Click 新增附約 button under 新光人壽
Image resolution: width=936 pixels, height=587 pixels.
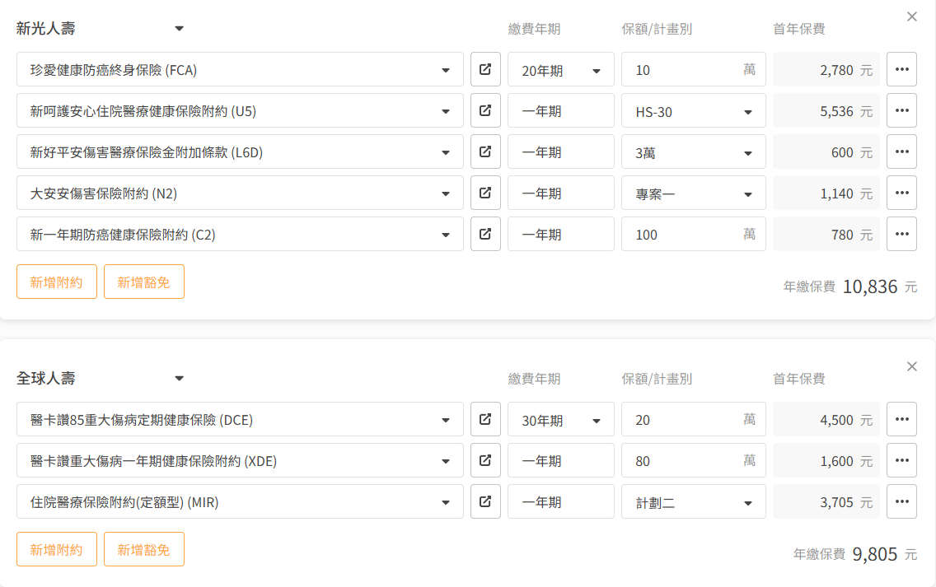57,282
